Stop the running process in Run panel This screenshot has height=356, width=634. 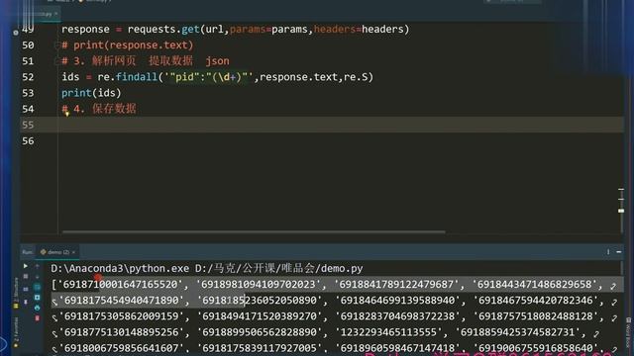pos(26,277)
